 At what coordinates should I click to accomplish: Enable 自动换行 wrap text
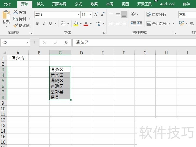pyautogui.click(x=156, y=14)
